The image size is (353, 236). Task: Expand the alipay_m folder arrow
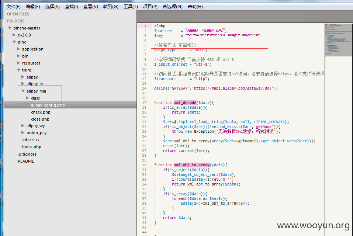point(23,83)
